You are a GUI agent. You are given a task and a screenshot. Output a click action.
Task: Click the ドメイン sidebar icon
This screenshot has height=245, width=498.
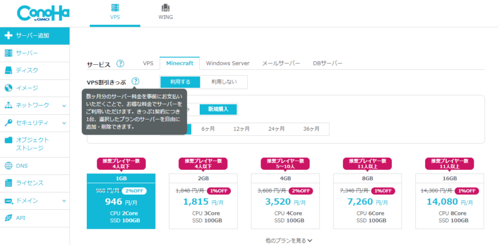click(9, 201)
